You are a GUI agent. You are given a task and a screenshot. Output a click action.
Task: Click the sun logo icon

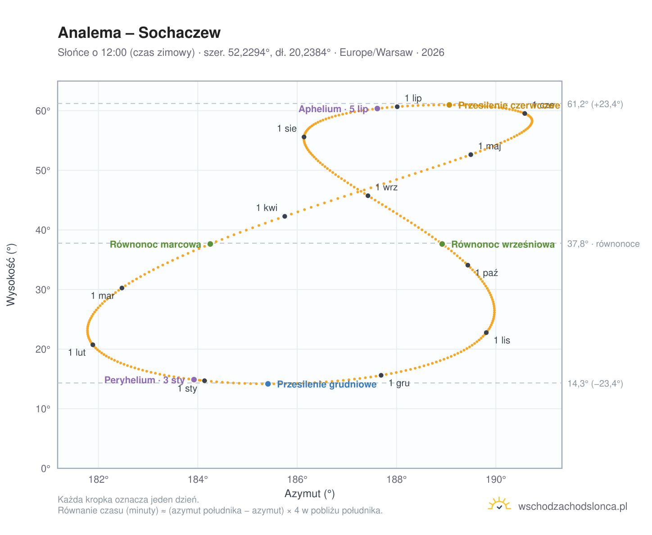click(x=499, y=504)
